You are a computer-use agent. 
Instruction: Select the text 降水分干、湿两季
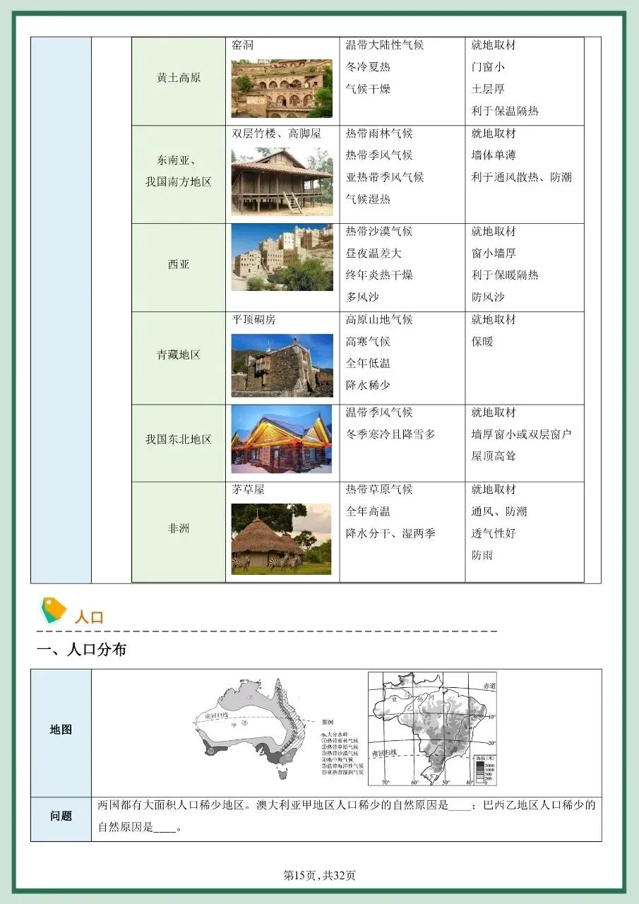point(390,533)
